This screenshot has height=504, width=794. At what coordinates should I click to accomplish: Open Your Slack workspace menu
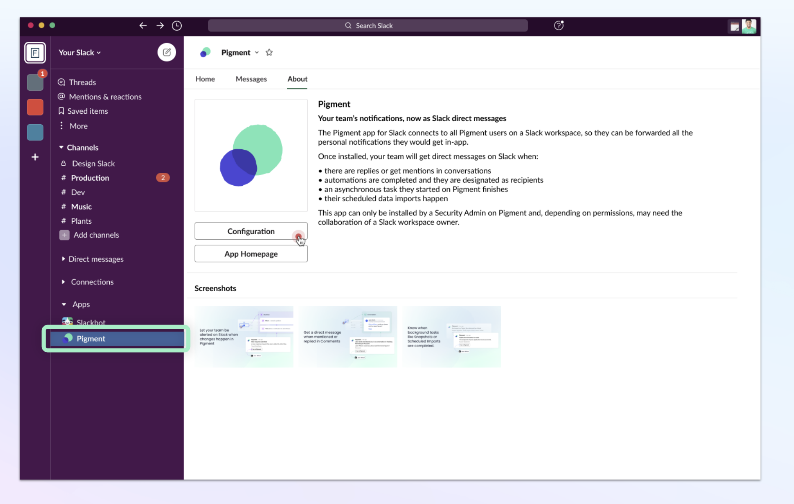(80, 52)
